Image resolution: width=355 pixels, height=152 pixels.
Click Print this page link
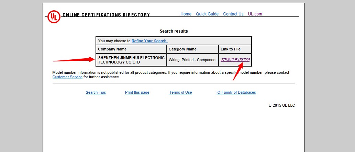pyautogui.click(x=137, y=93)
